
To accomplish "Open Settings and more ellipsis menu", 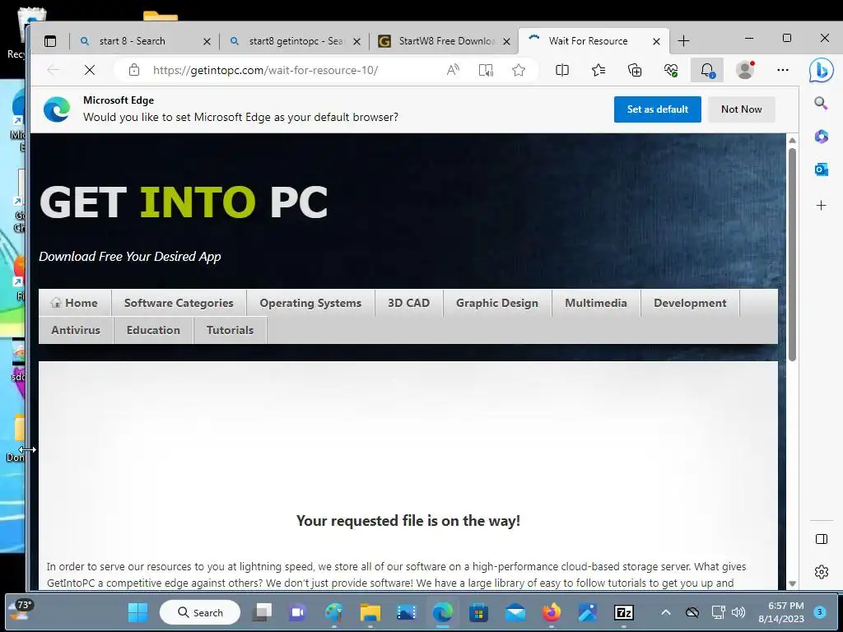I will [x=783, y=70].
